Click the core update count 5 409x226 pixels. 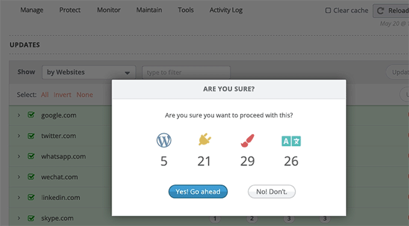tap(164, 161)
